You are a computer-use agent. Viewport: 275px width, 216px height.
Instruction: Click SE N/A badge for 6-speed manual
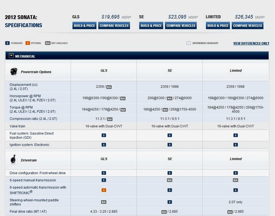pos(169,180)
